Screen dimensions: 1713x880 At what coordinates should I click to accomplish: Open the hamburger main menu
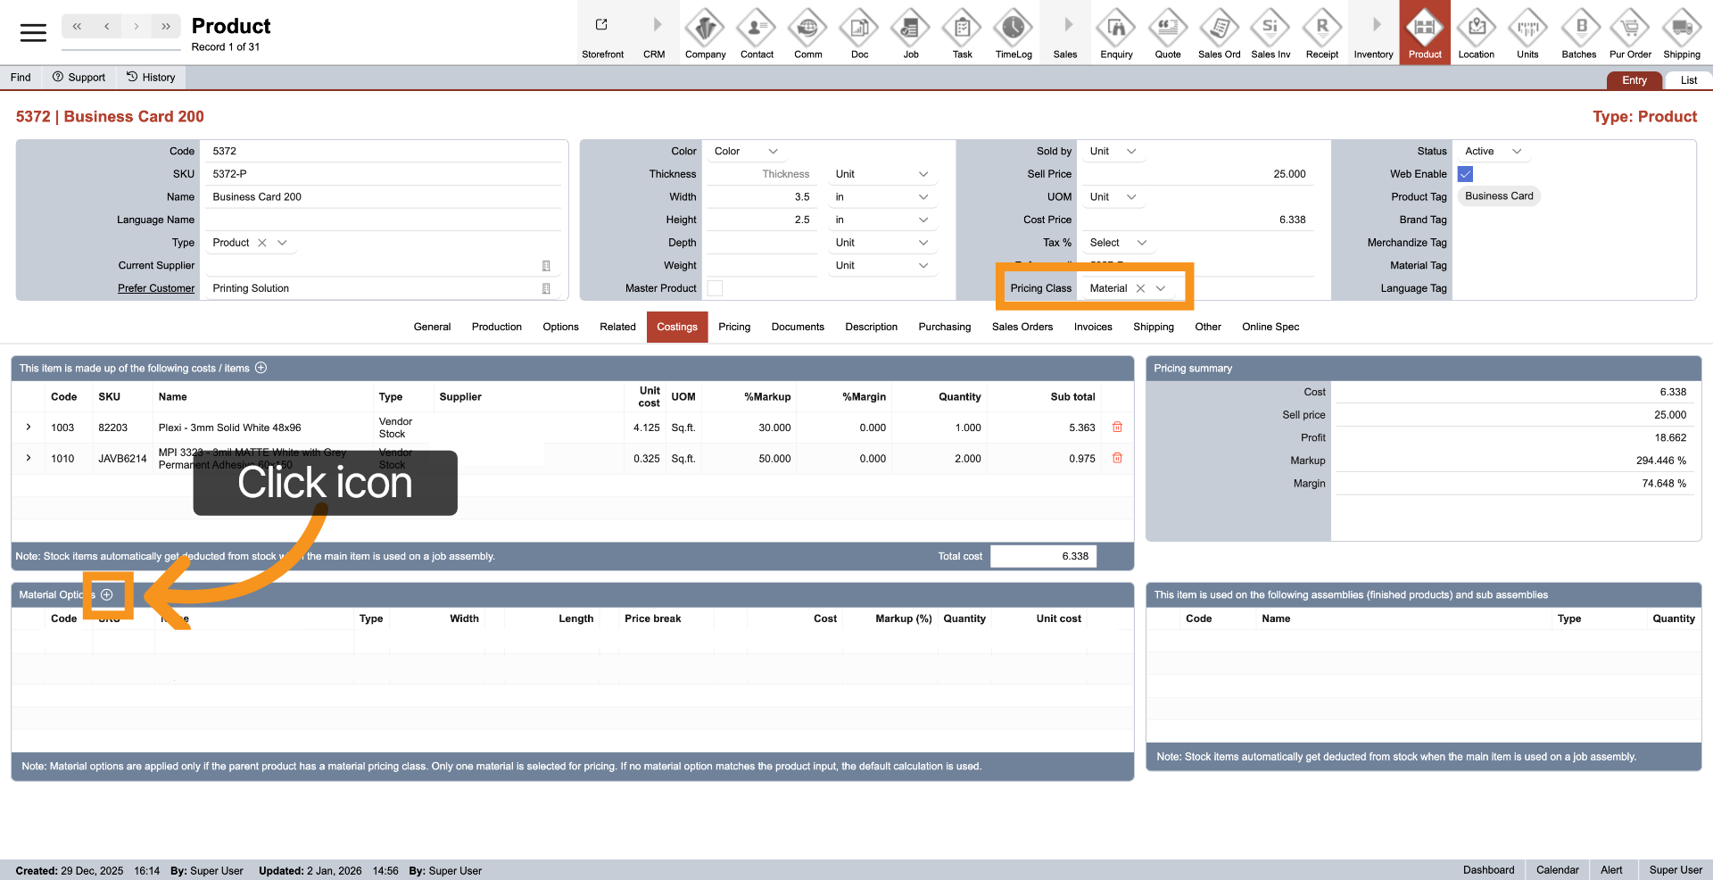tap(33, 33)
